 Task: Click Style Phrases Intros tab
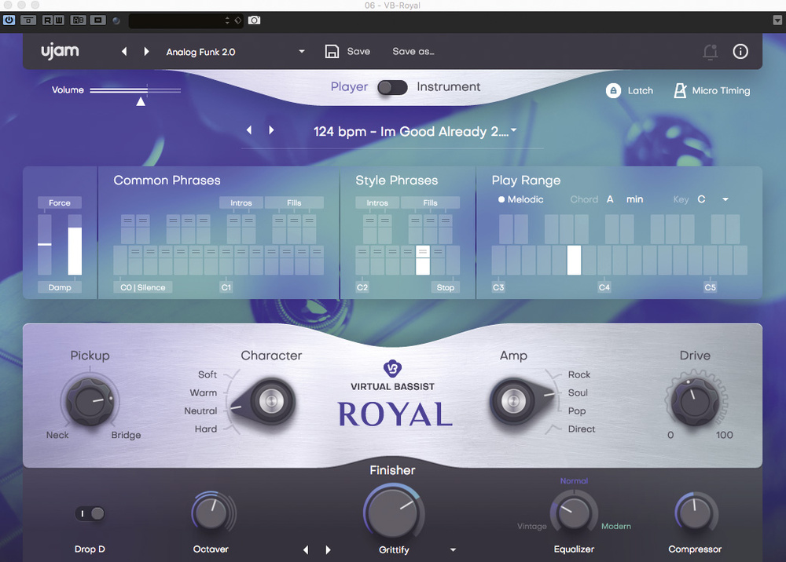pos(377,203)
